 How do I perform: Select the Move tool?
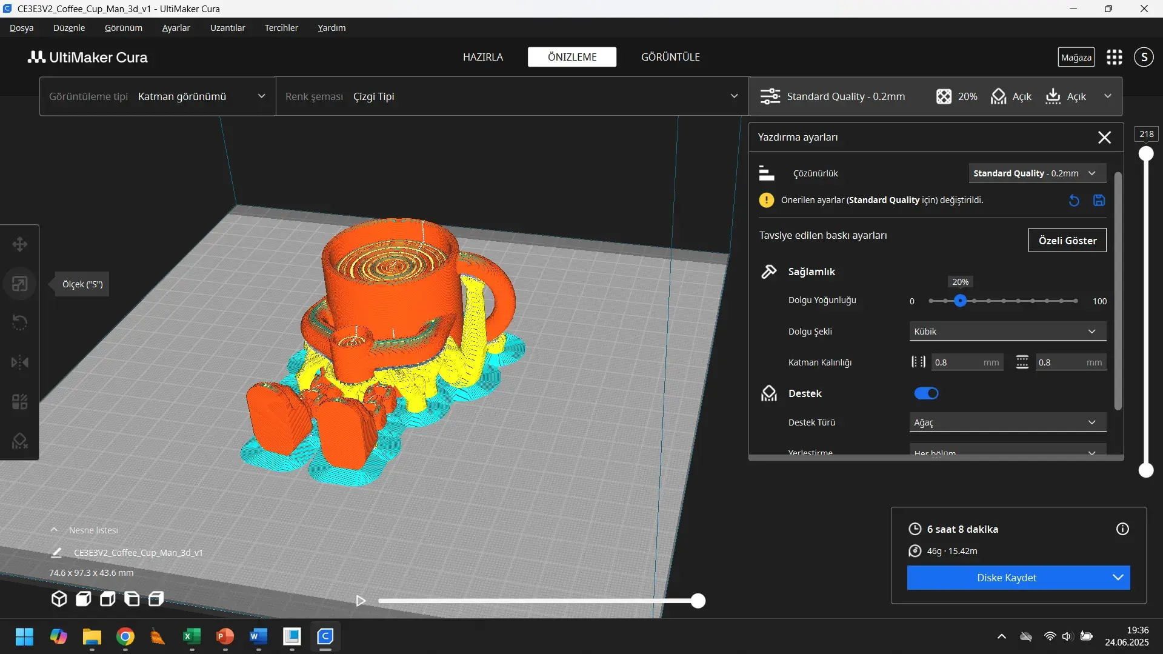pyautogui.click(x=20, y=244)
